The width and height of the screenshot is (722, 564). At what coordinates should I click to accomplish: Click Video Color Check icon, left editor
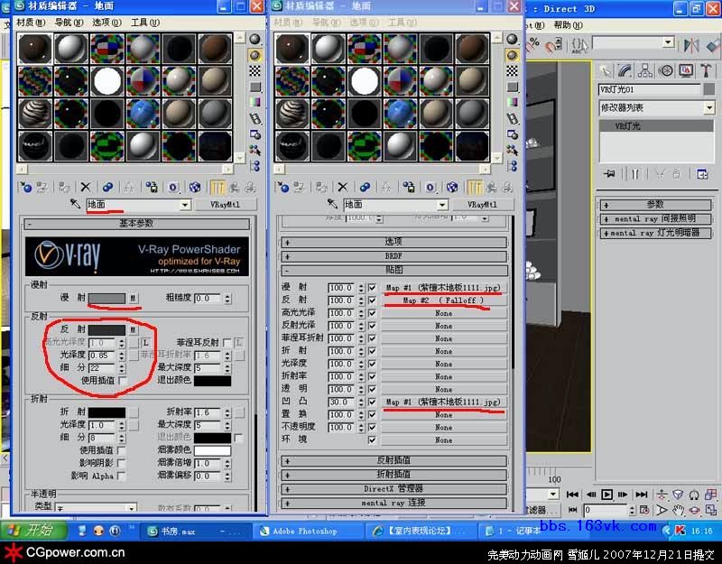tap(255, 102)
